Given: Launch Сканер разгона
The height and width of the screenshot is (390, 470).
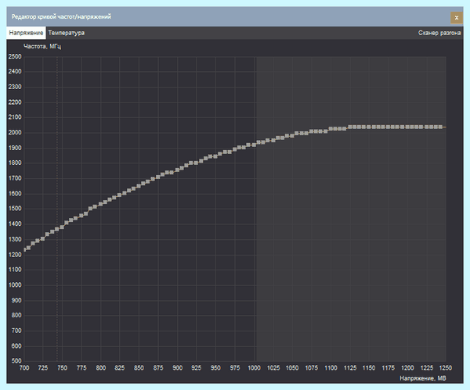Looking at the screenshot, I should [439, 33].
